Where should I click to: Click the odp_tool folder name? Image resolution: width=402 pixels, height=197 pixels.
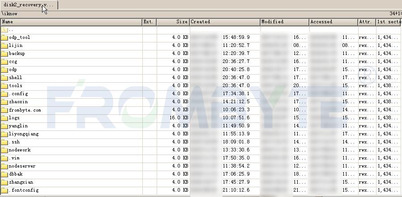coord(20,38)
